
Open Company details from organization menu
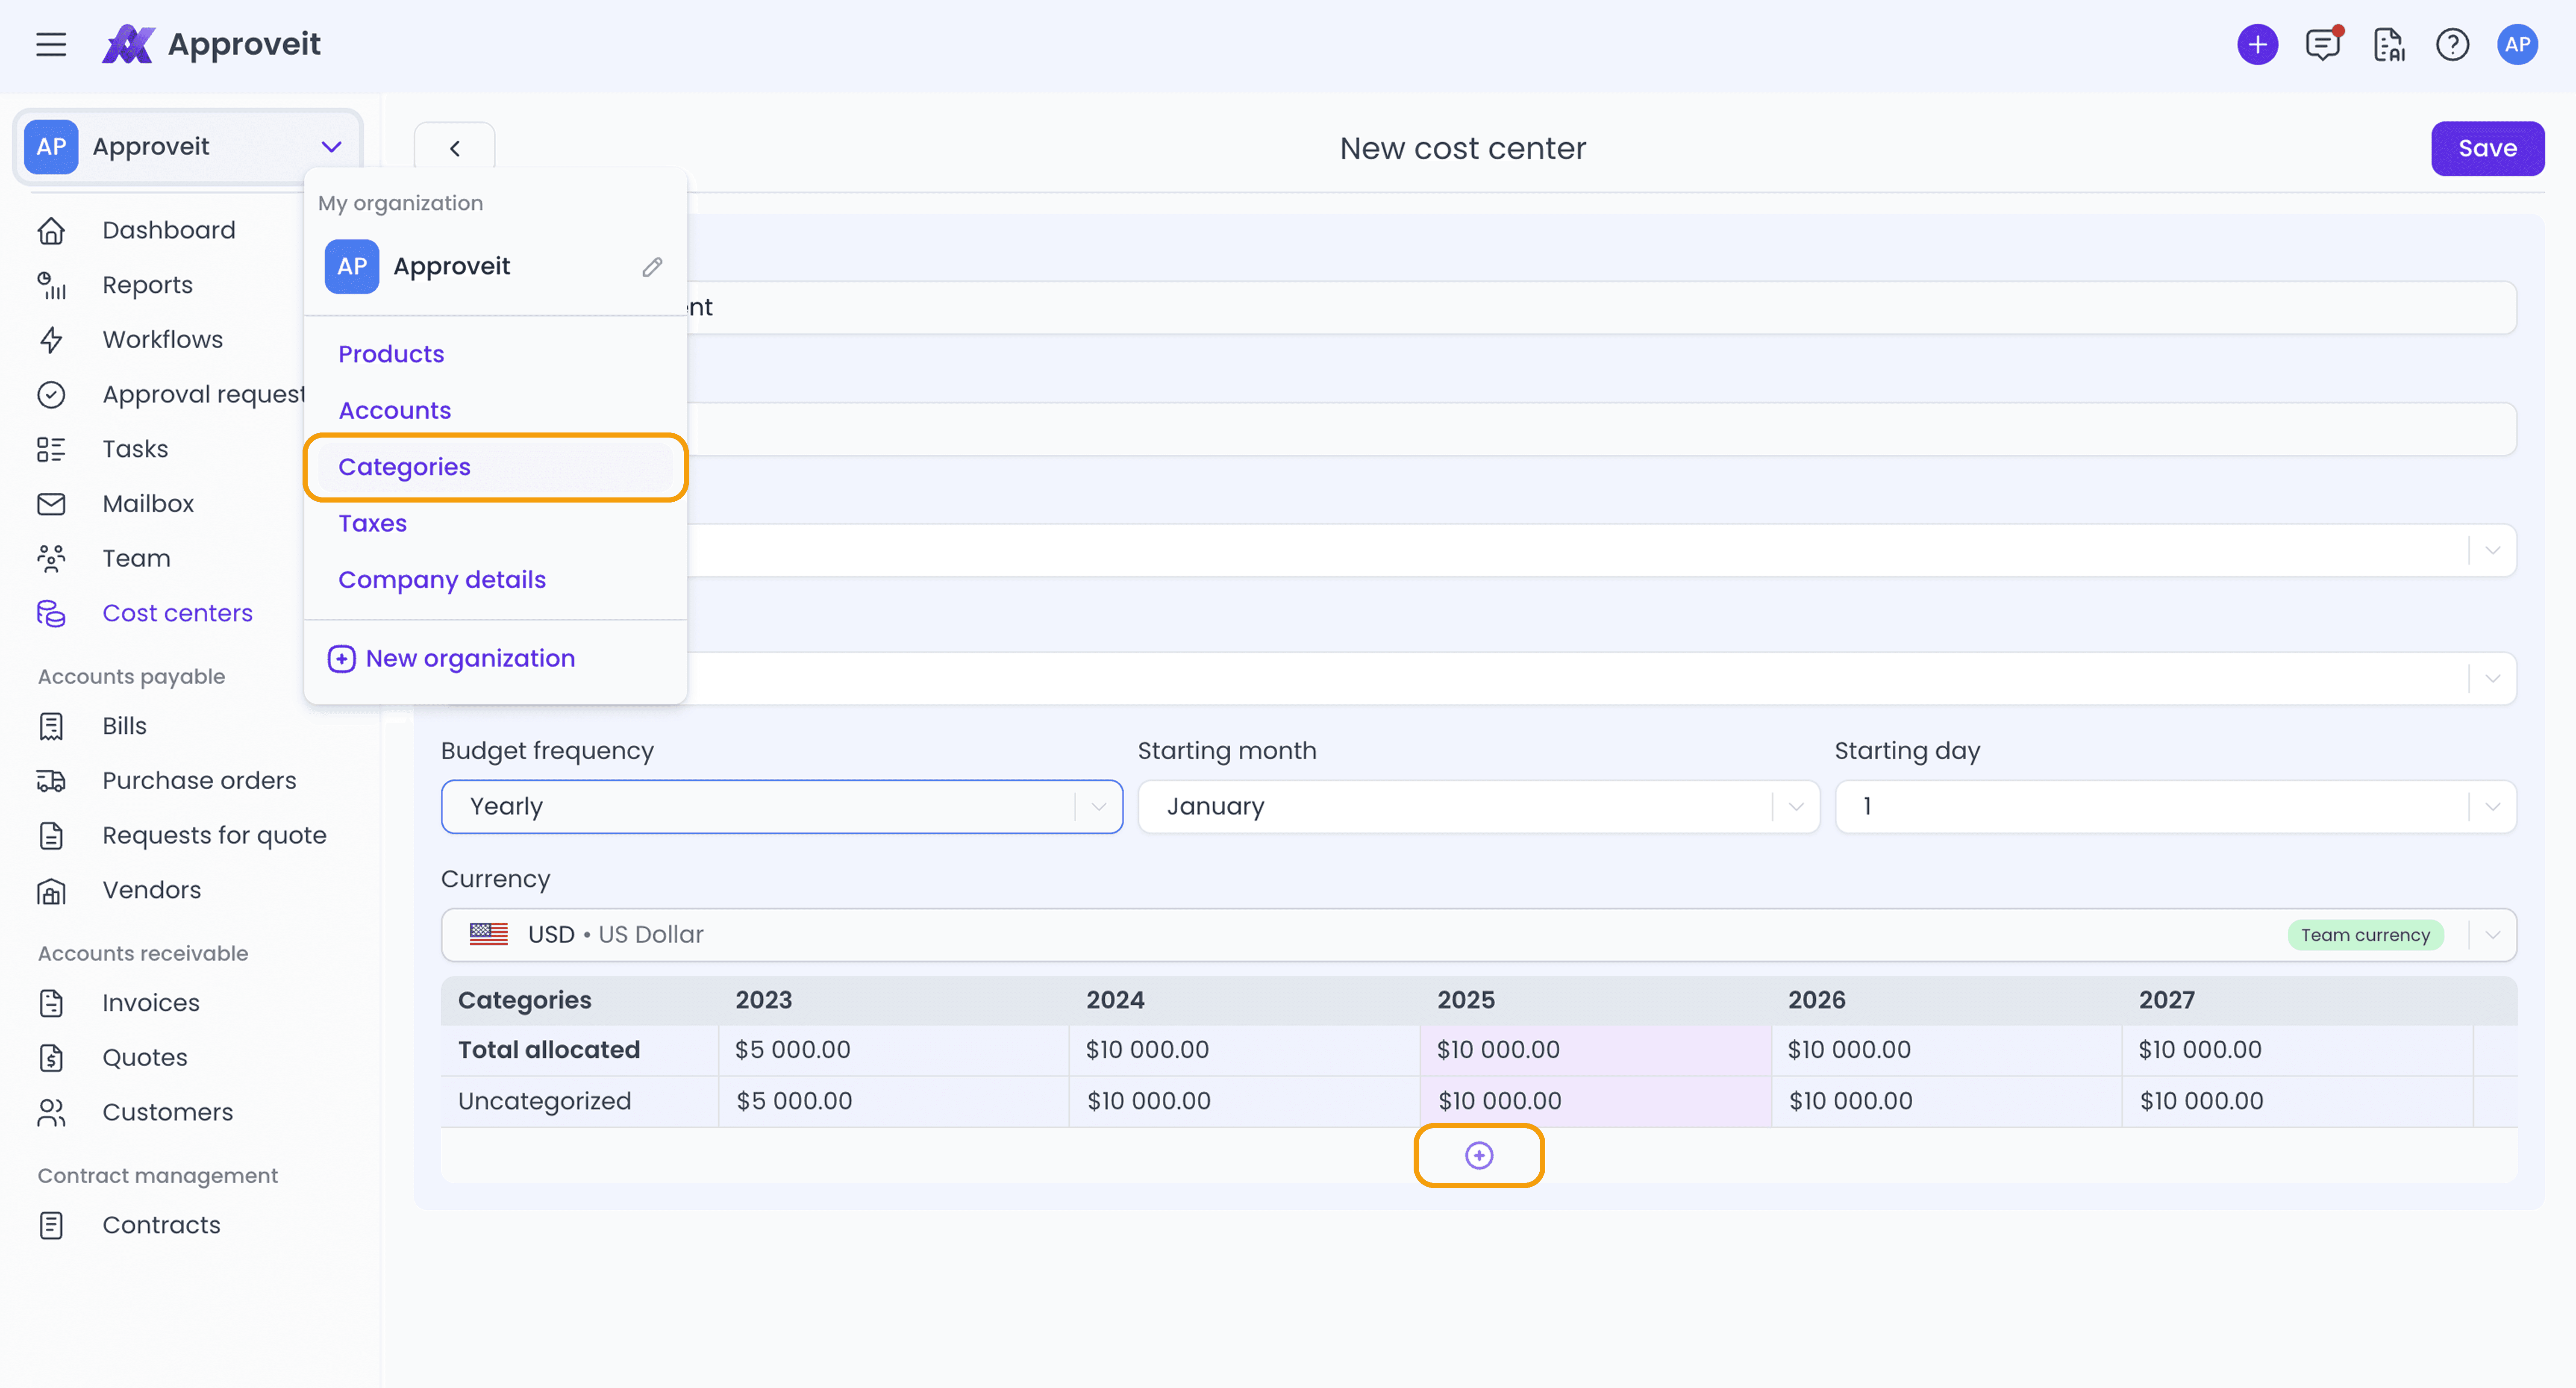(x=441, y=580)
